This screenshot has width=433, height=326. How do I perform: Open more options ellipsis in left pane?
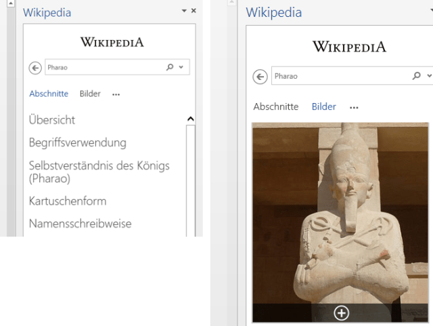pos(116,95)
